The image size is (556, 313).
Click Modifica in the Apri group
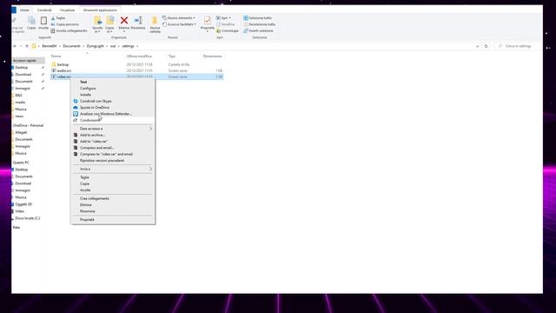(226, 24)
